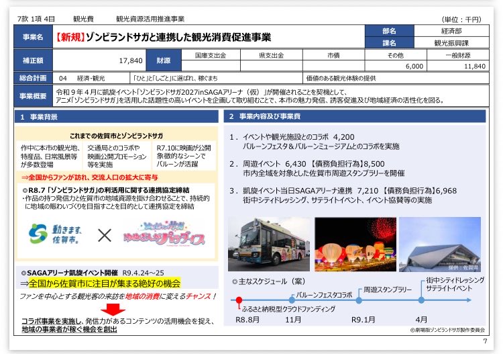Click the SAGA Arena building photo
Screen dimensions: 503x354
tap(440, 244)
